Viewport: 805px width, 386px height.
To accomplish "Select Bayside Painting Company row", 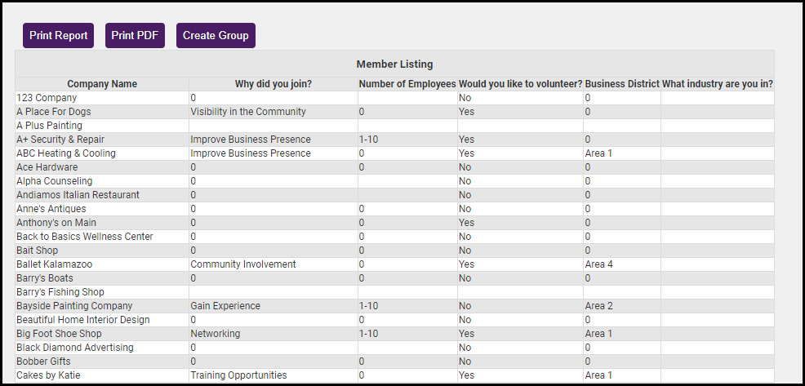I will [x=74, y=306].
